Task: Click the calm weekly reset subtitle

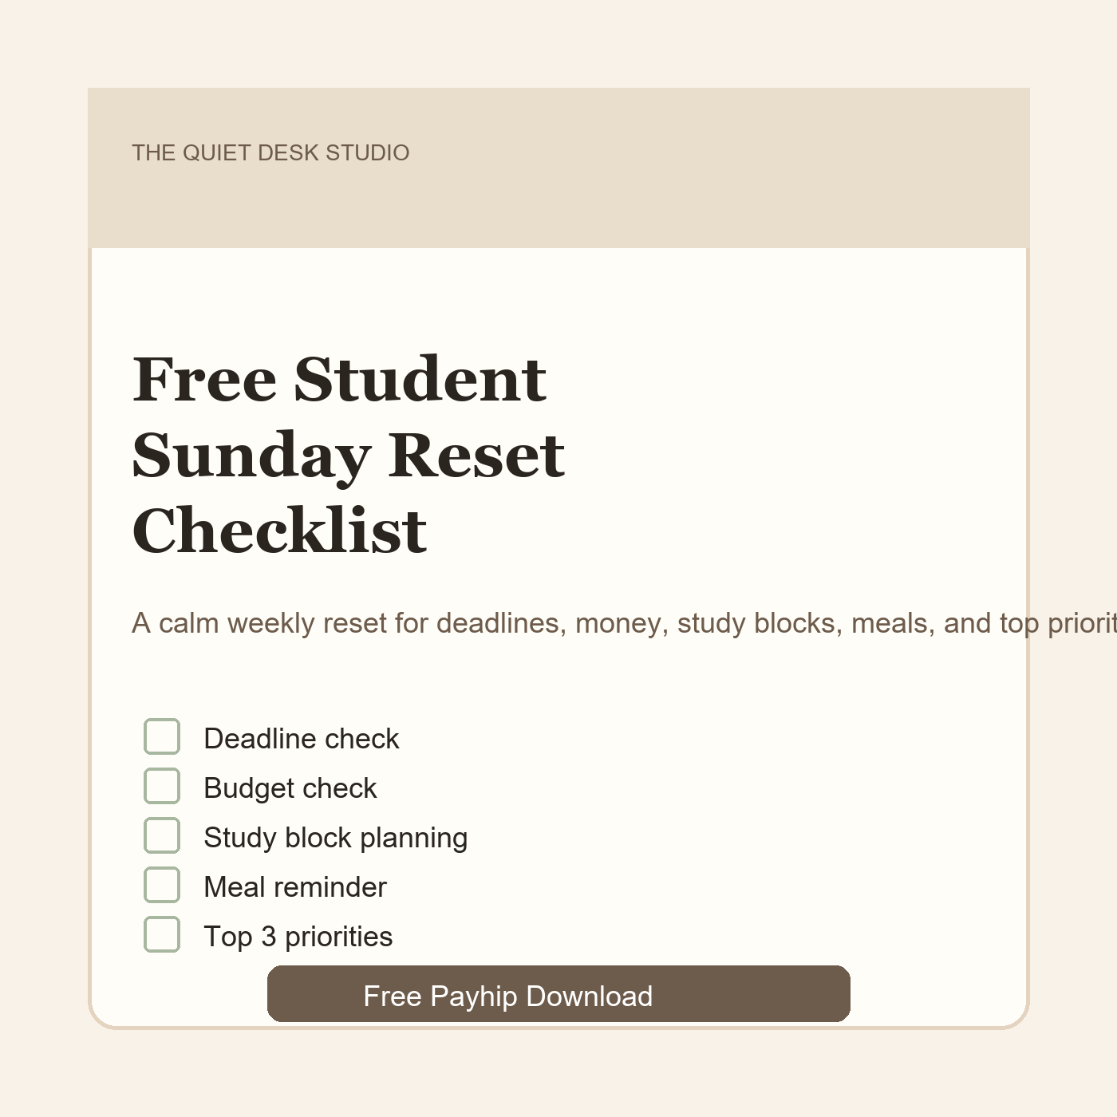Action: click(x=624, y=623)
